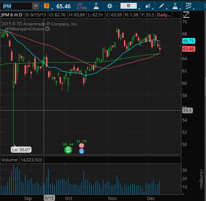This screenshot has height=201, width=206.
Task: Click the Dec label on time axis
Action: [151, 198]
